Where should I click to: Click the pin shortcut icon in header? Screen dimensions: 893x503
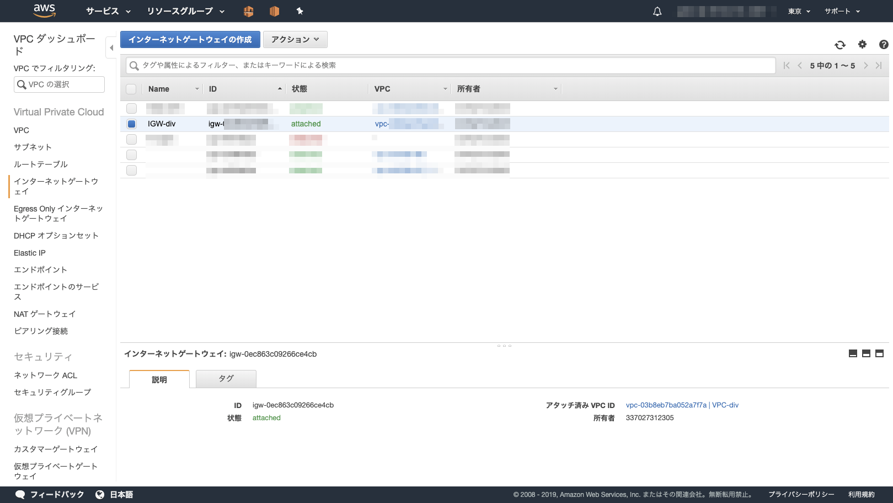300,11
